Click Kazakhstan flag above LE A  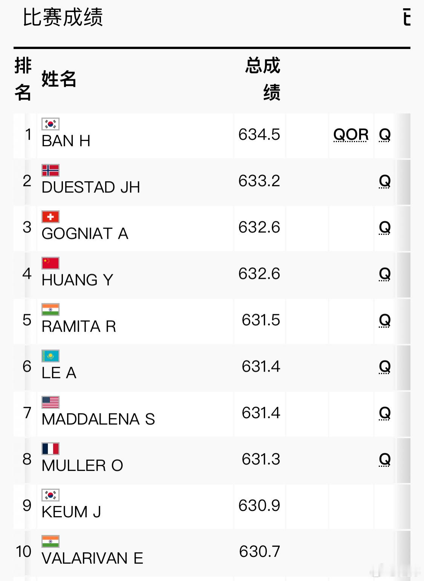[x=51, y=356]
